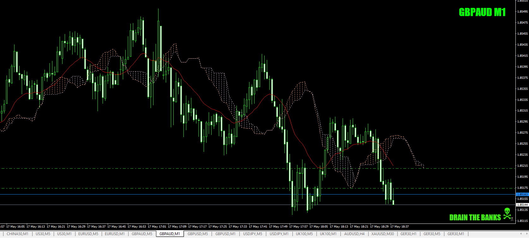
Task: Switch to the GER30,M5 tab
Action: 432,234
